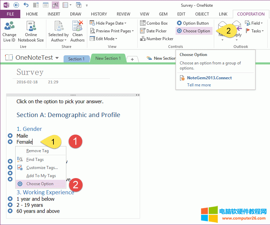Select the 60 years and above radio button
Viewport: 270px width, 225px height.
(x=10, y=211)
